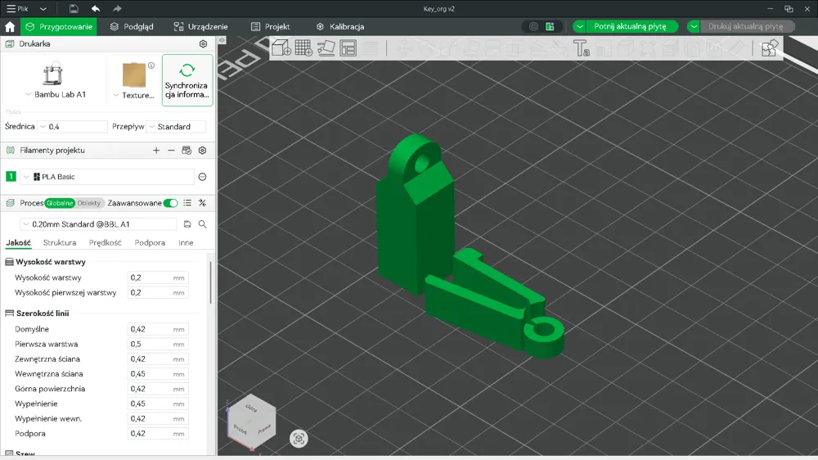Open the Przepływ Standard dropdown
The width and height of the screenshot is (818, 460).
pos(177,127)
